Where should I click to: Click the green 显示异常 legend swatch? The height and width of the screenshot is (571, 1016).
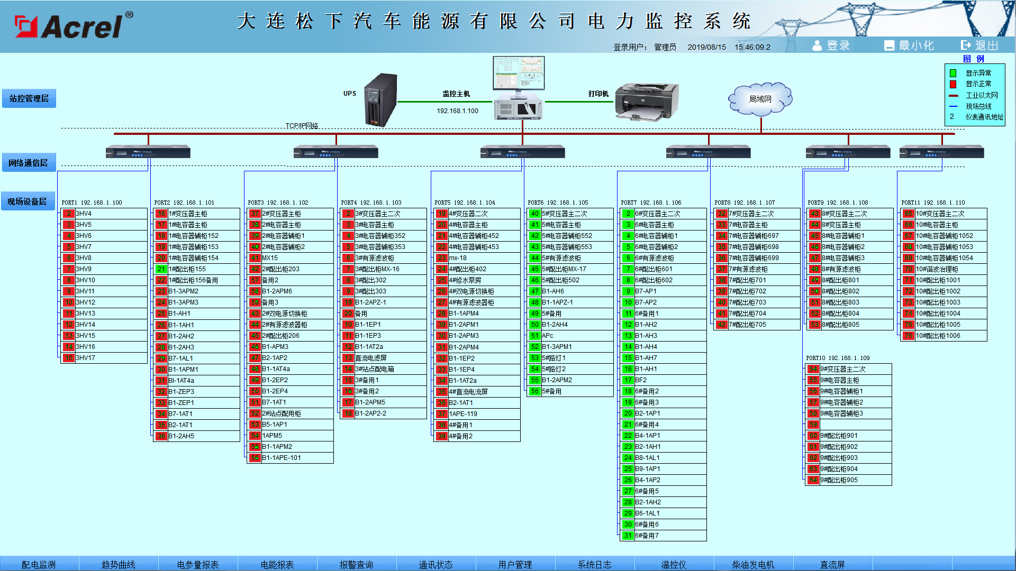pos(953,73)
